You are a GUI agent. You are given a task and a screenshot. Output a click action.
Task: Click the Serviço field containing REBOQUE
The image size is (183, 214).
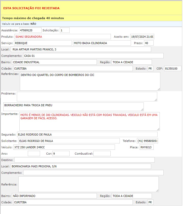tap(43, 43)
